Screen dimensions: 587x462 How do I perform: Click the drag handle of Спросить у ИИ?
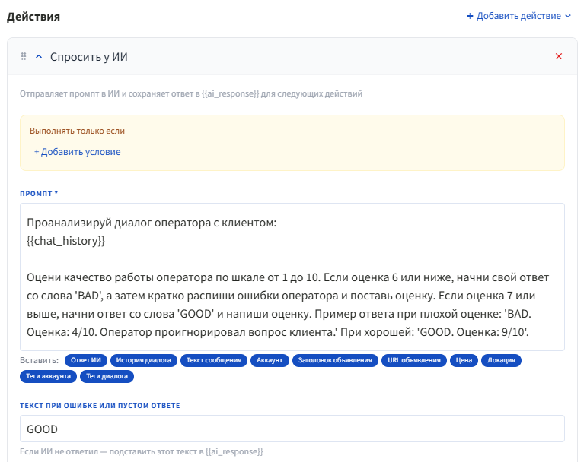[x=24, y=56]
